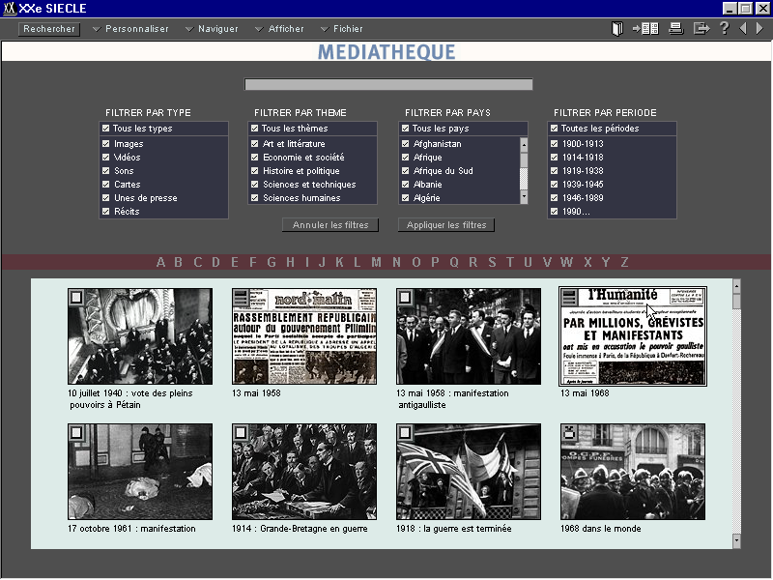Screen dimensions: 773x580
Task: Toggle the Albanie checkbox
Action: pyautogui.click(x=406, y=185)
